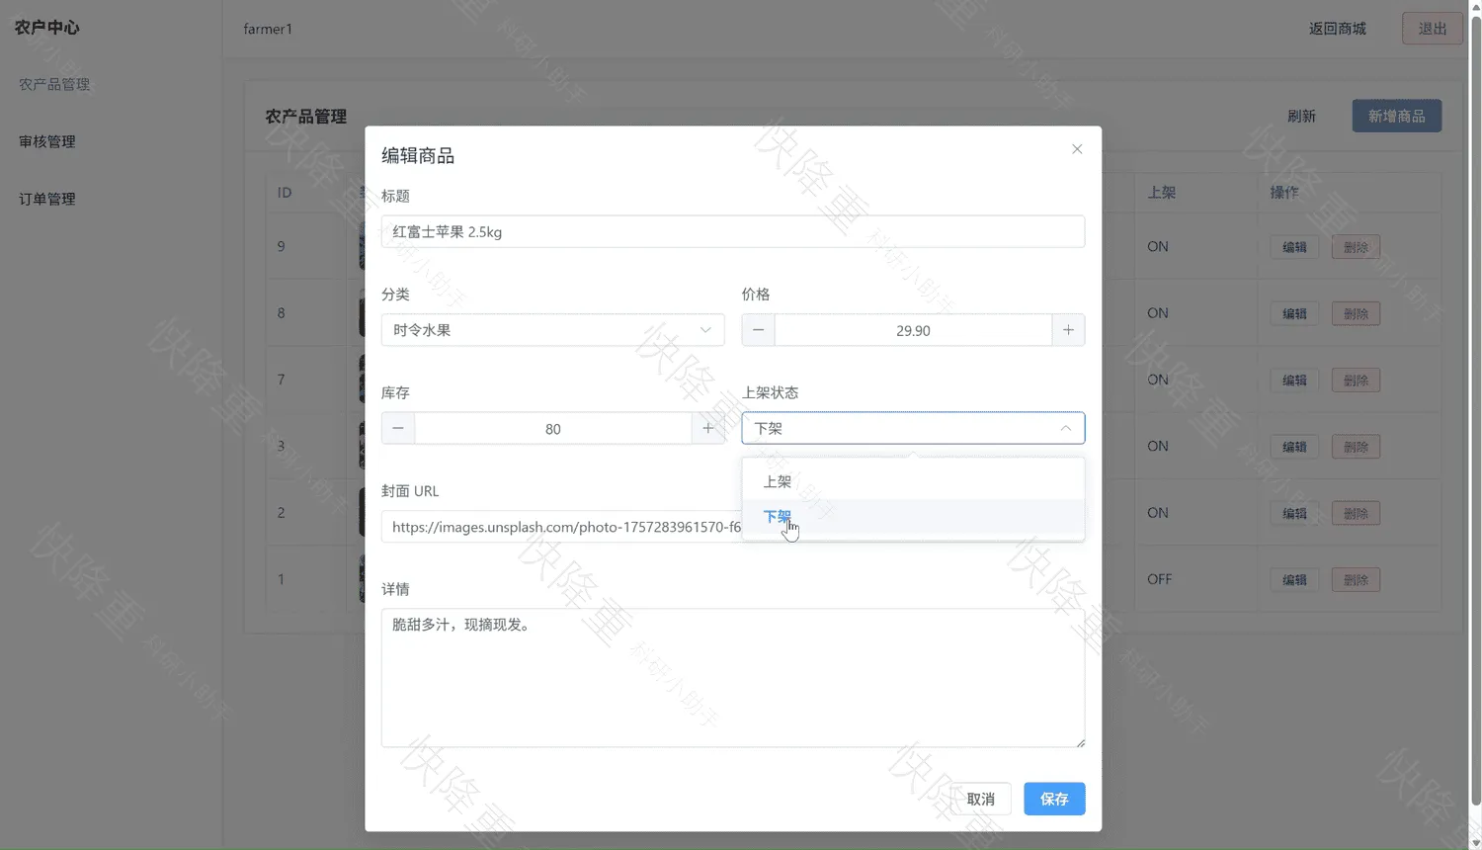Click the OFF status in row ID 1
This screenshot has height=850, width=1482.
click(1159, 579)
